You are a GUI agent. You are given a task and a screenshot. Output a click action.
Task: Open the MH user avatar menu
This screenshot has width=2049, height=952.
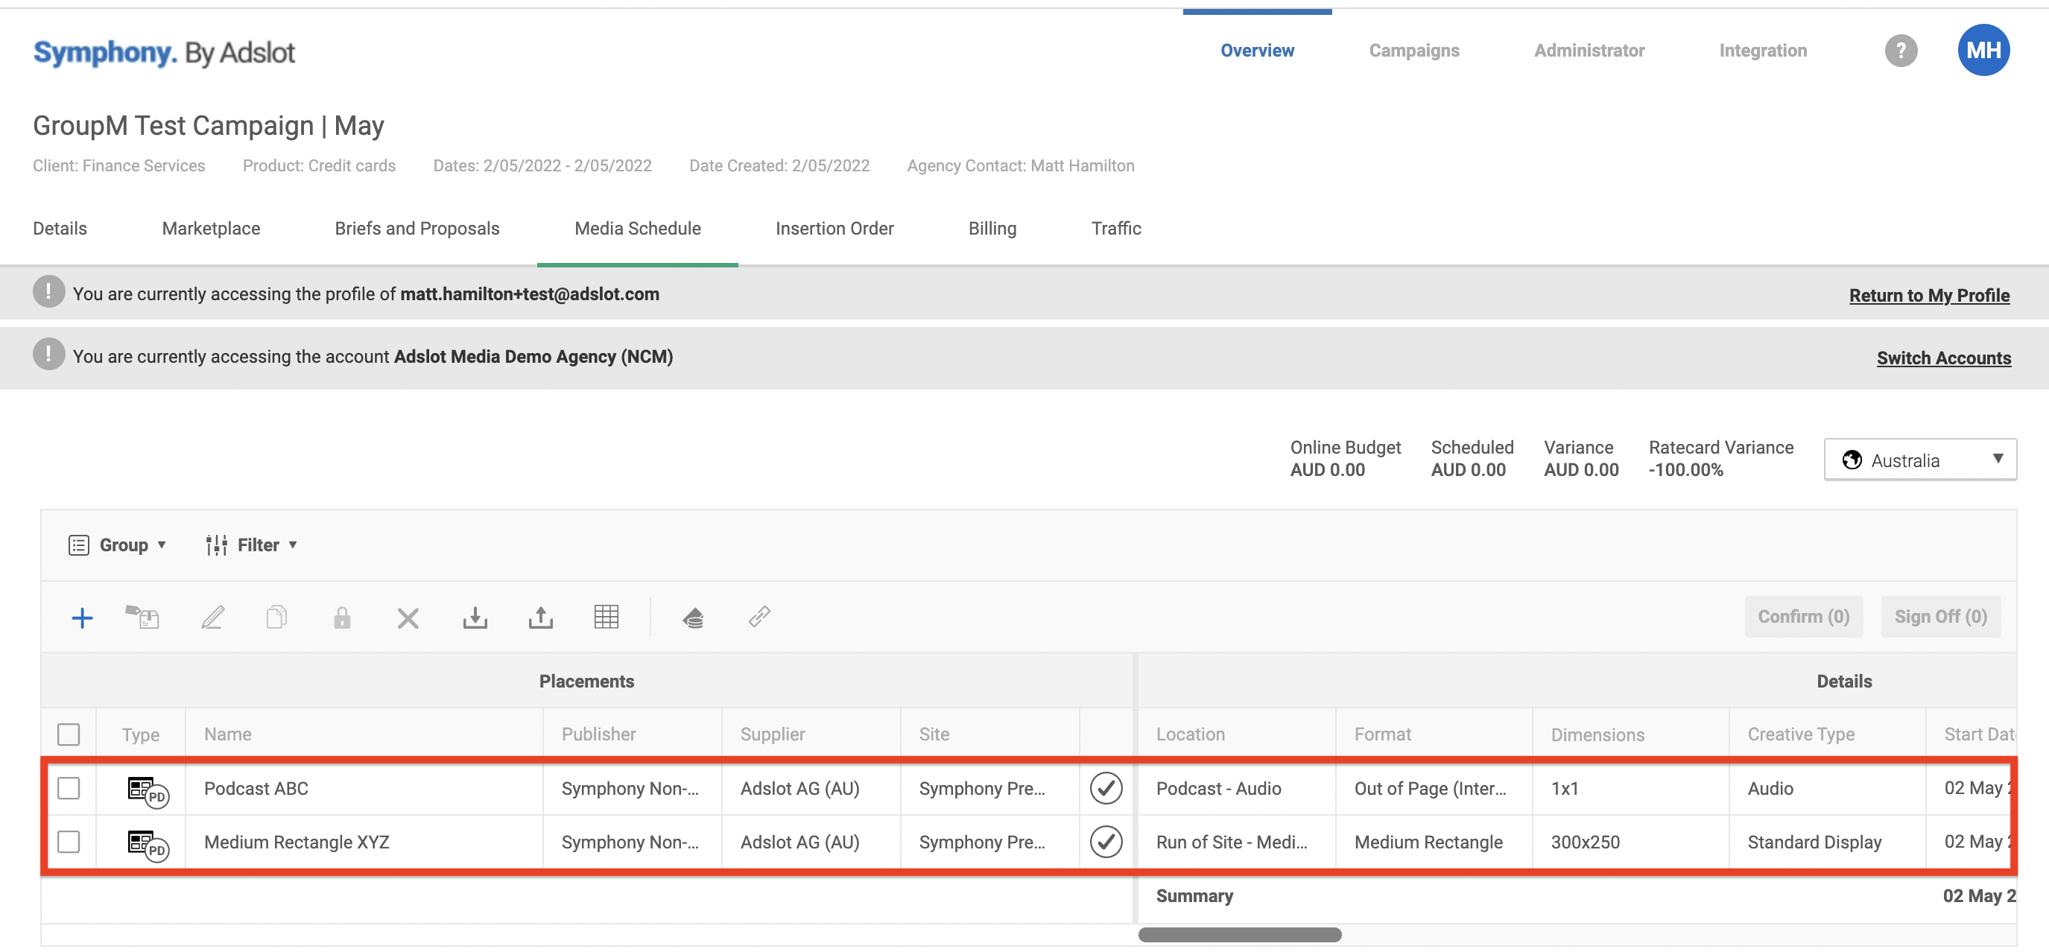1983,50
